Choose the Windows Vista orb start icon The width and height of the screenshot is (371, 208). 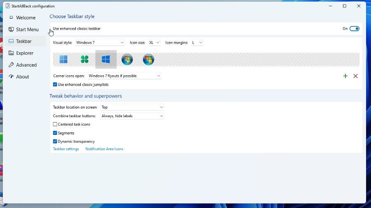148,60
